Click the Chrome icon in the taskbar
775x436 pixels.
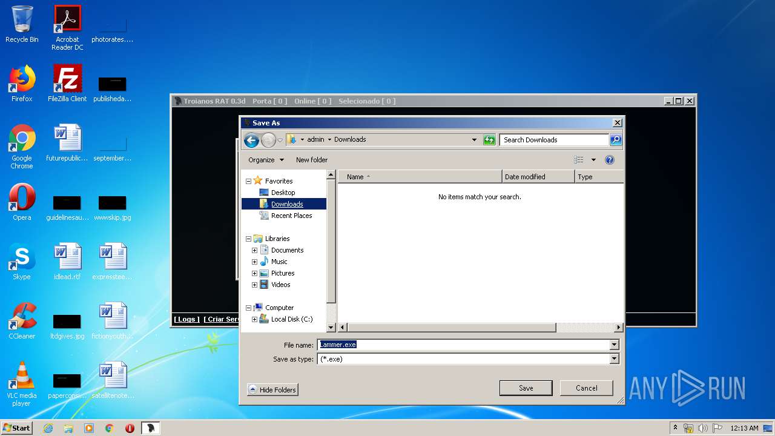click(110, 428)
